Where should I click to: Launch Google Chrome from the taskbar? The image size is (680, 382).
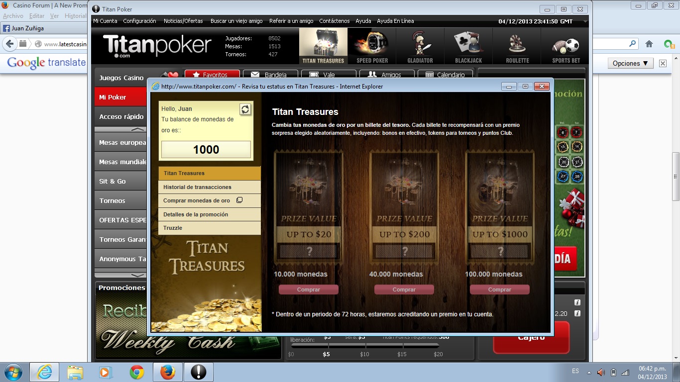137,372
